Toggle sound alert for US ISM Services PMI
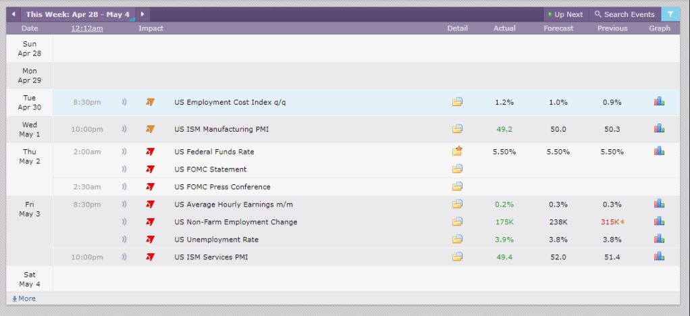 tap(124, 257)
